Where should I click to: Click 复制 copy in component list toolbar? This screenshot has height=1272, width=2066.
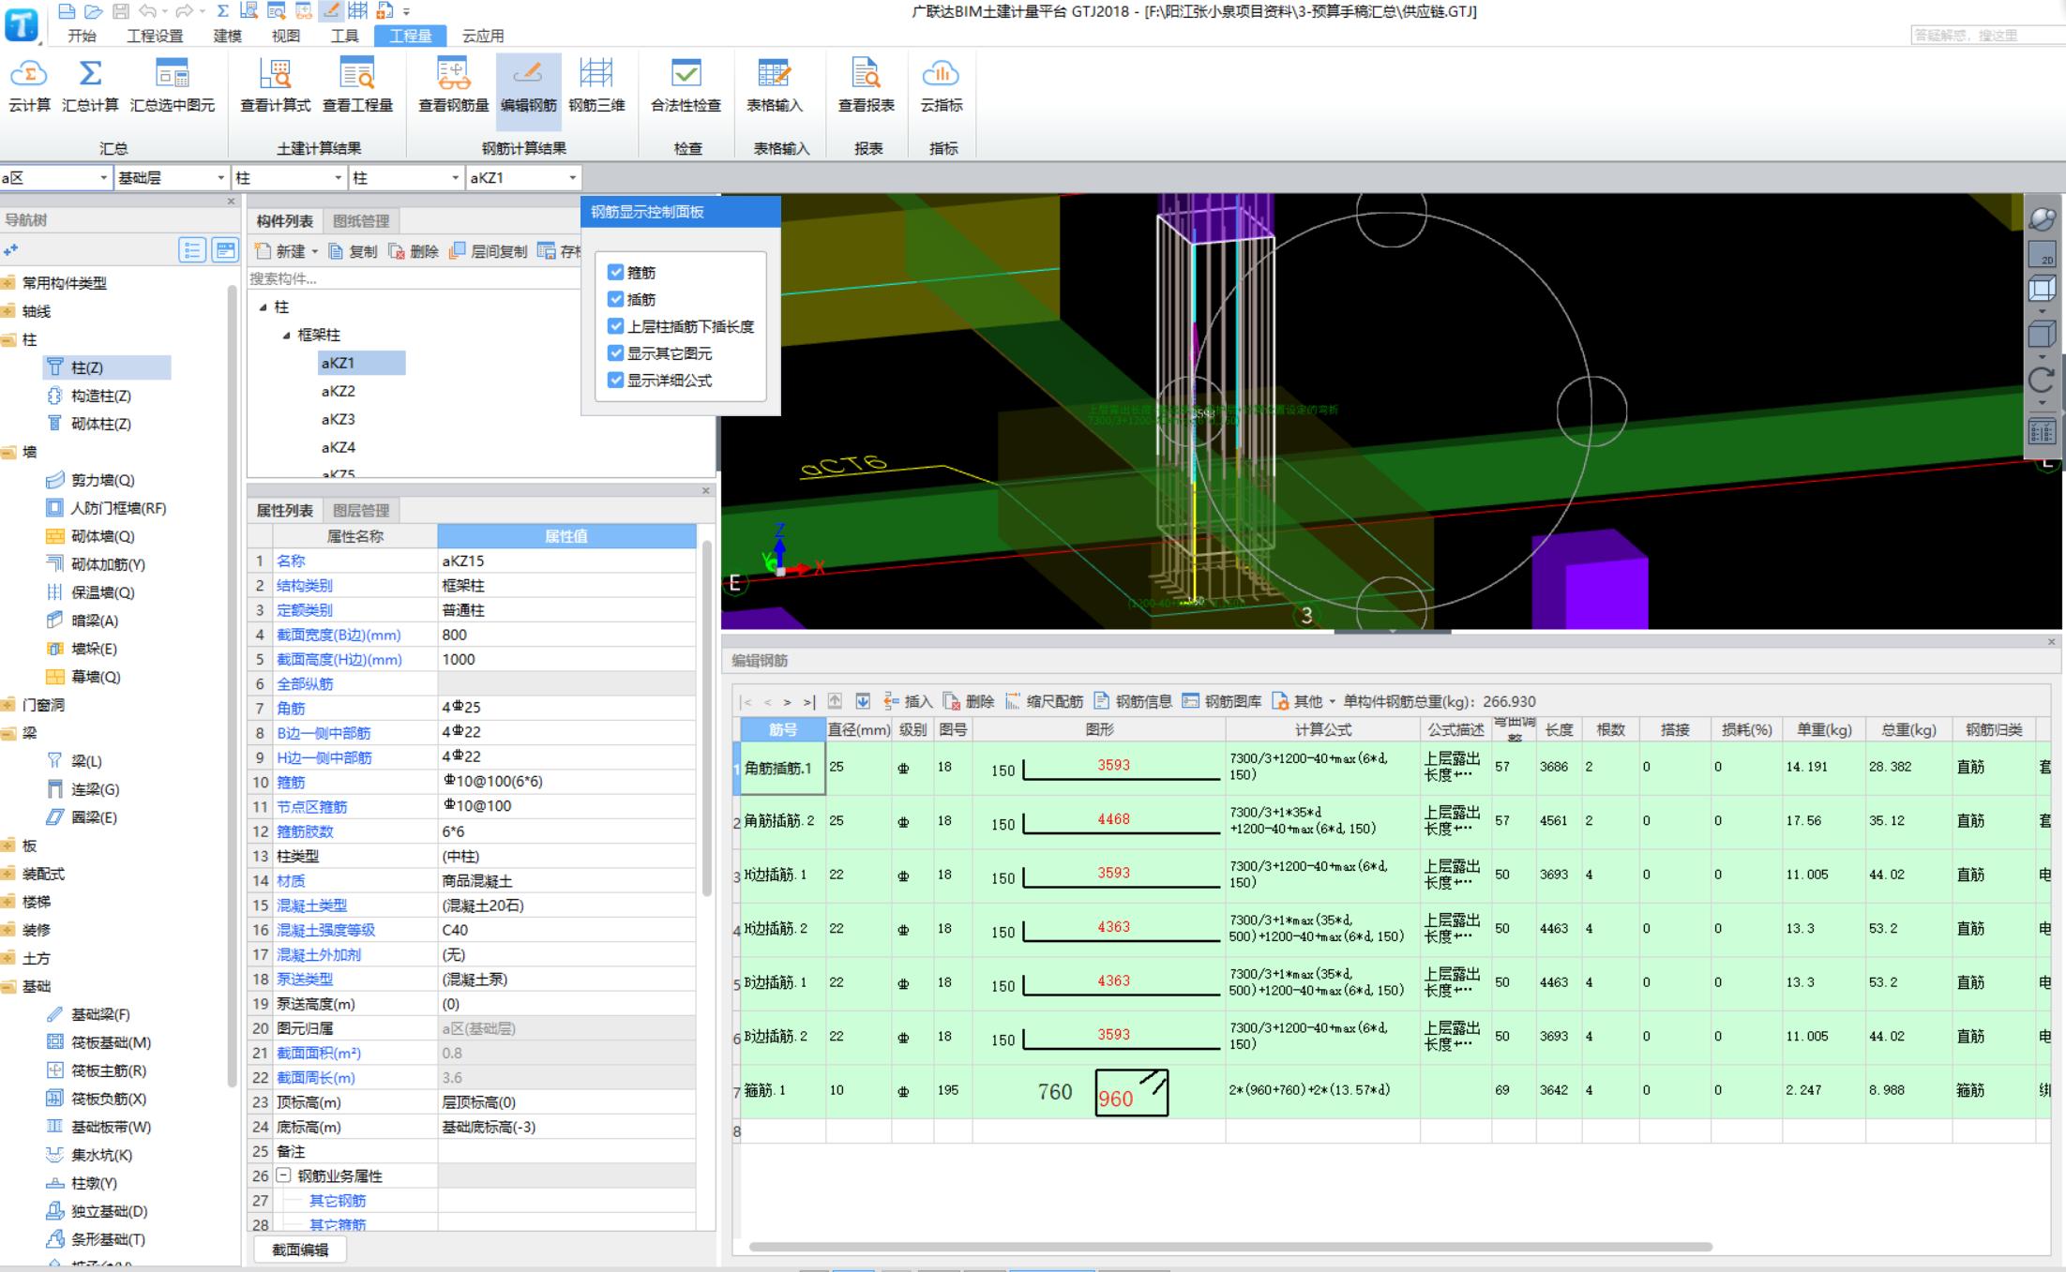pyautogui.click(x=353, y=251)
